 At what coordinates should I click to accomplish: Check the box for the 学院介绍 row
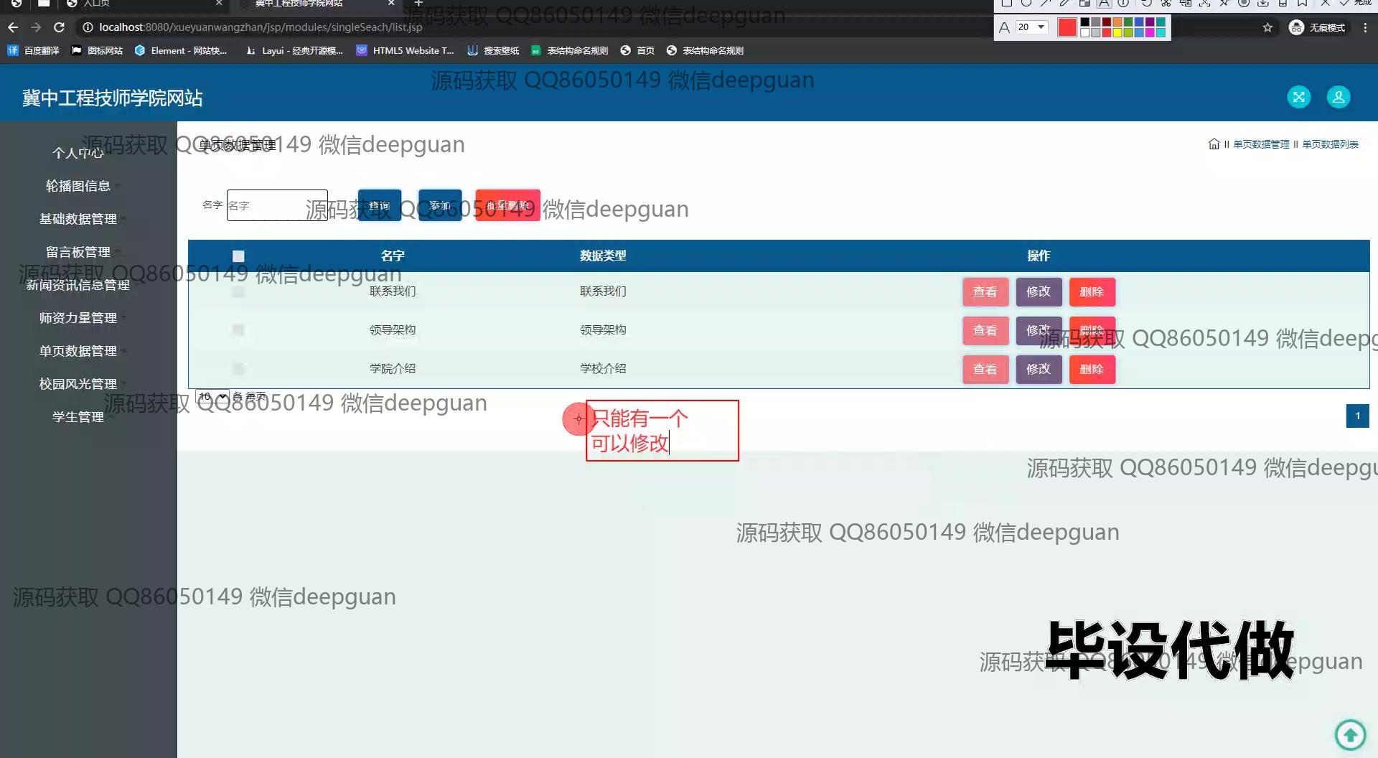[x=238, y=369]
